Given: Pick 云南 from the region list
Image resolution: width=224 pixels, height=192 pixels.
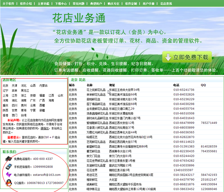Looking at the screenshot, I should tap(33, 106).
